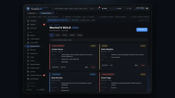The height and width of the screenshot is (98, 175).
Task: Click the Dispatch red notification badge
Action: tap(44, 24)
